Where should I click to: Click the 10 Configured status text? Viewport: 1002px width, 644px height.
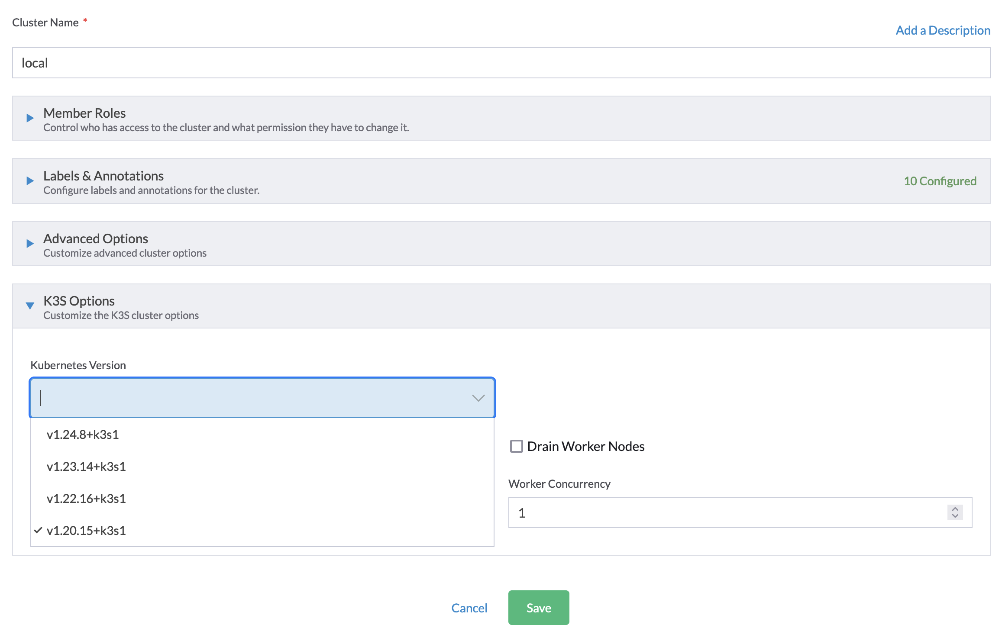coord(940,181)
